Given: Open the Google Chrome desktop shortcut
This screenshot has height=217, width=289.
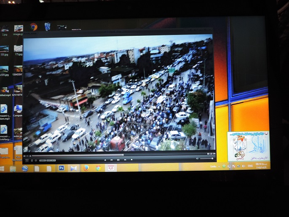Looking at the screenshot, I should click(34, 27).
